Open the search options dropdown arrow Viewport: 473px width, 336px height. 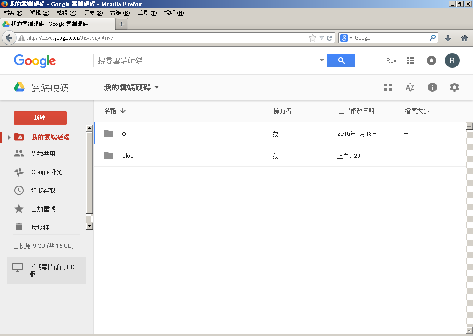click(x=322, y=60)
